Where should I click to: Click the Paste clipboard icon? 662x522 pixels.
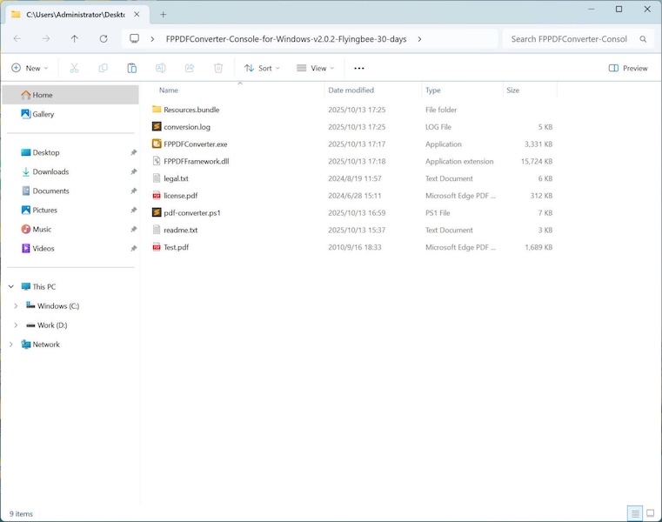pos(131,68)
